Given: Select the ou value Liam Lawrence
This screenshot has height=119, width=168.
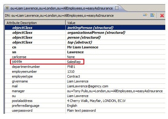Looking at the screenshot, I should [x=78, y=96].
